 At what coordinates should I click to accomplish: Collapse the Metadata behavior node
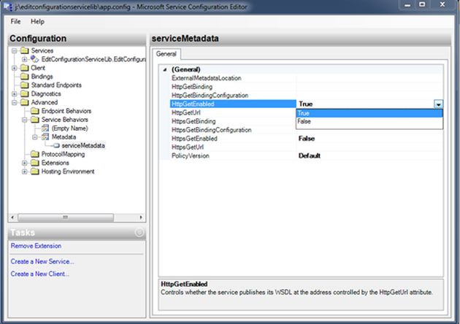pyautogui.click(x=35, y=137)
